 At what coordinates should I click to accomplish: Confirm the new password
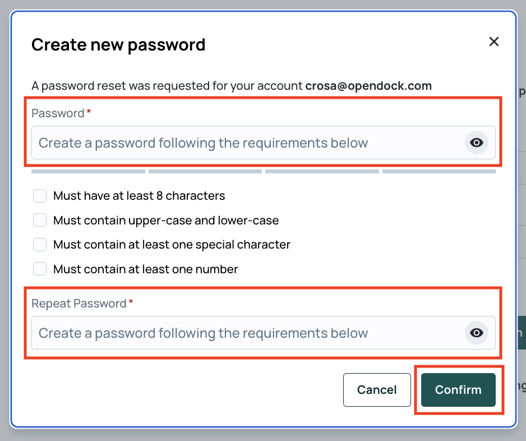[458, 389]
